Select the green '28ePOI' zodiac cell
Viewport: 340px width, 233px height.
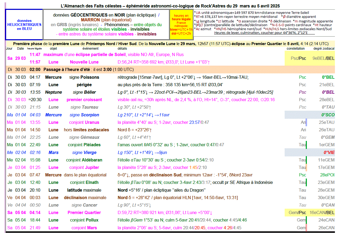327,175
